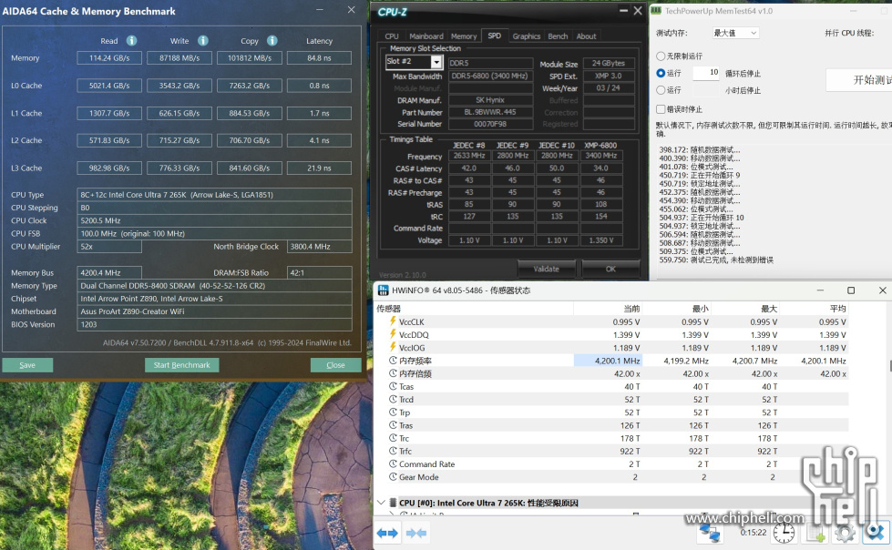Select the SPD tab in CPU-Z
This screenshot has height=550, width=892.
(x=495, y=36)
